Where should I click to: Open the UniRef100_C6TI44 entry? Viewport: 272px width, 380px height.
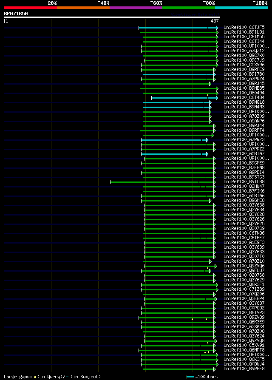pyautogui.click(x=244, y=41)
